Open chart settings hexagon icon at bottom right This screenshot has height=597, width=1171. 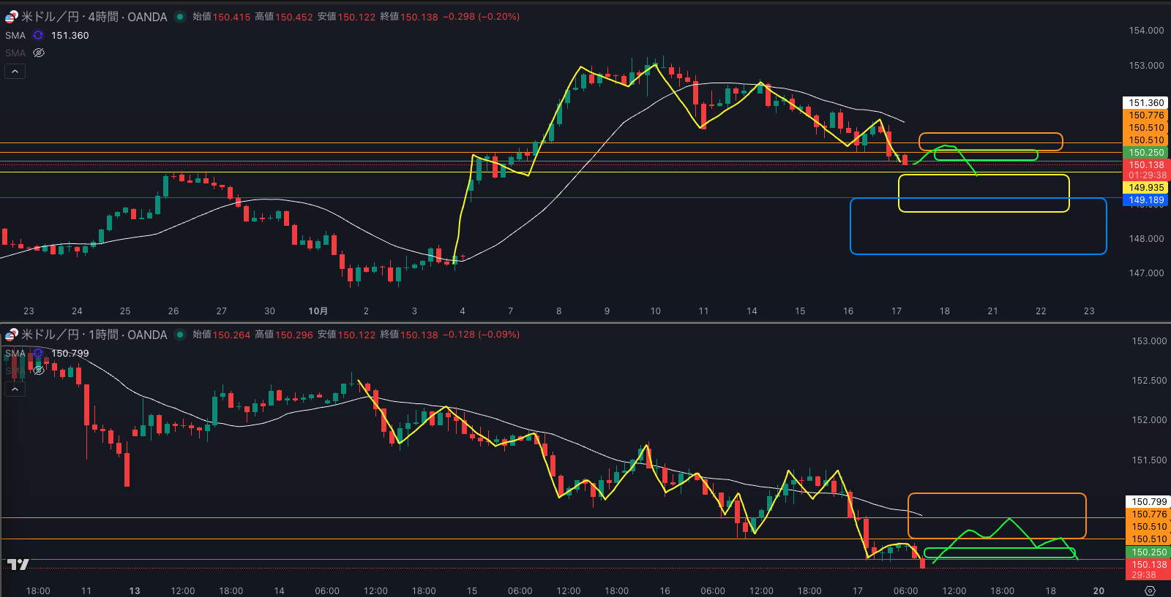pyautogui.click(x=1150, y=590)
